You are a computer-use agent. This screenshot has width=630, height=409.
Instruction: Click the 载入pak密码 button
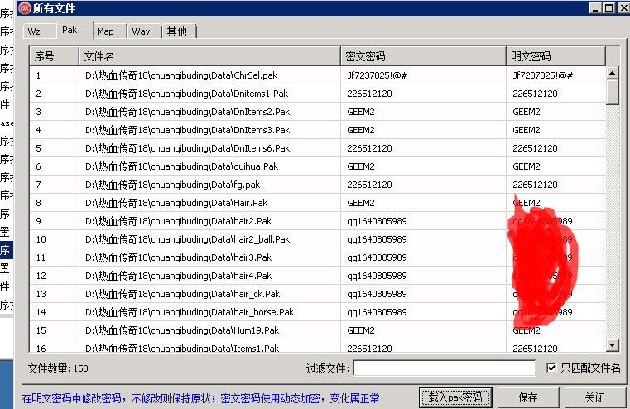[455, 397]
